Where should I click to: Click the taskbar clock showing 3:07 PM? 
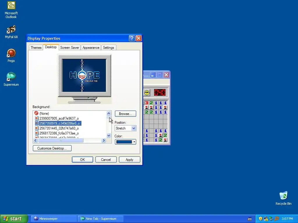[x=287, y=219]
